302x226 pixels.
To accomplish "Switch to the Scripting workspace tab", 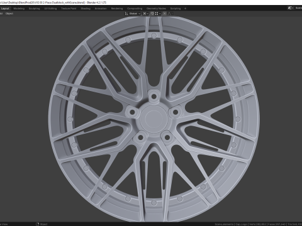I will coord(176,9).
